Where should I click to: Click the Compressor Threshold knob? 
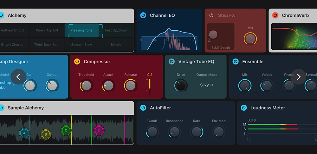tap(86, 85)
